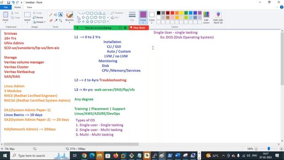Image resolution: width=284 pixels, height=160 pixels.
Task: Click the Paste clipboard icon
Action: click(5, 15)
